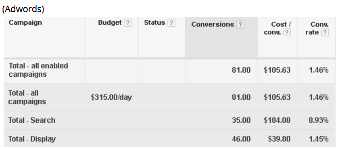Sort by the Campaign column header
This screenshot has height=149, width=338.
[25, 23]
